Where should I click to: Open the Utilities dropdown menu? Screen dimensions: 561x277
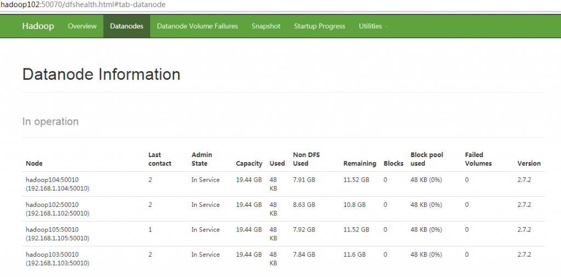point(373,26)
